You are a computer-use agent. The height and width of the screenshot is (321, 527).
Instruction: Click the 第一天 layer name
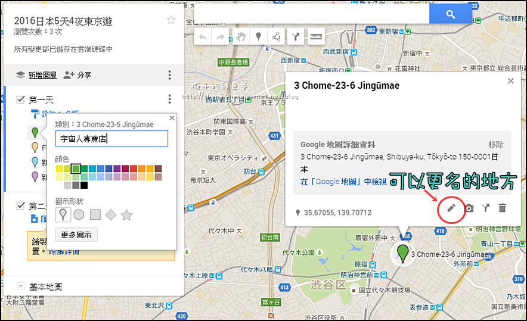[41, 99]
